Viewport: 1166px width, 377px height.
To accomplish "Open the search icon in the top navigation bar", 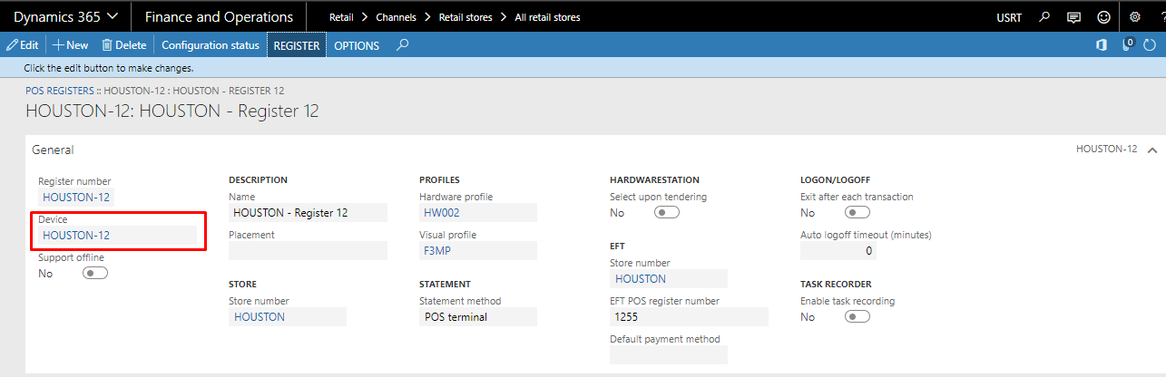I will (x=1045, y=16).
